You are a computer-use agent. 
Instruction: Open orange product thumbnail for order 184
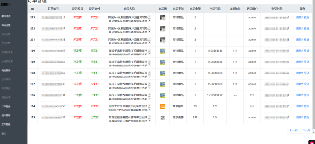(162, 106)
